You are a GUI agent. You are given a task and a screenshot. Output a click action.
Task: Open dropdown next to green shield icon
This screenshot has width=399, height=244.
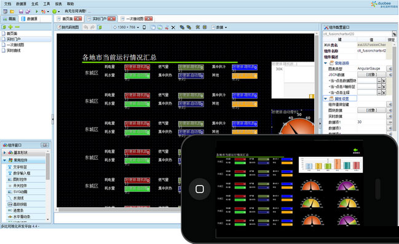pos(59,12)
